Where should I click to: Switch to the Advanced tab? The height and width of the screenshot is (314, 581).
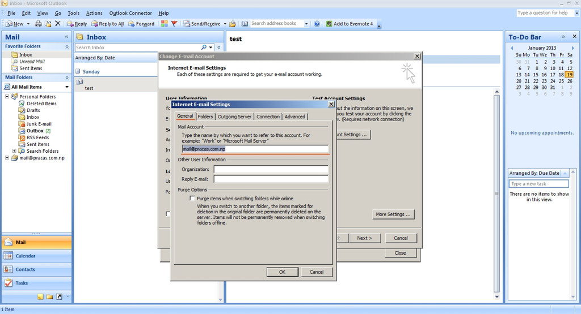(x=295, y=117)
